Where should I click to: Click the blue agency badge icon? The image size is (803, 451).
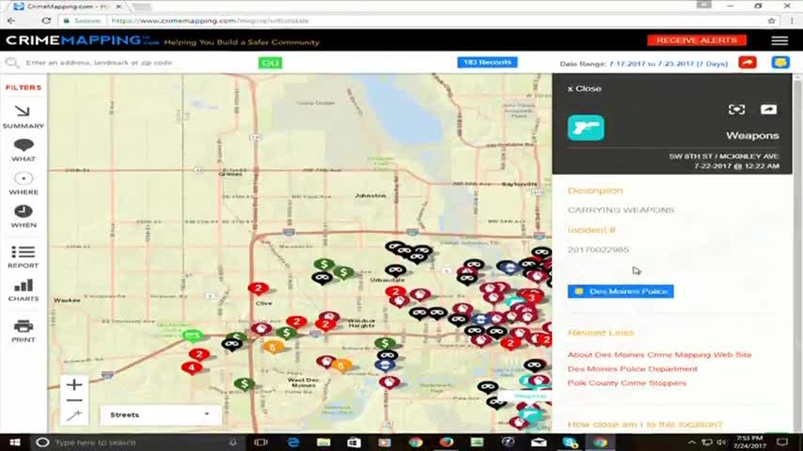[780, 63]
